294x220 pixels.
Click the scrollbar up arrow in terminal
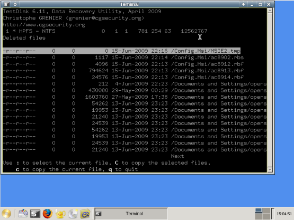point(270,11)
